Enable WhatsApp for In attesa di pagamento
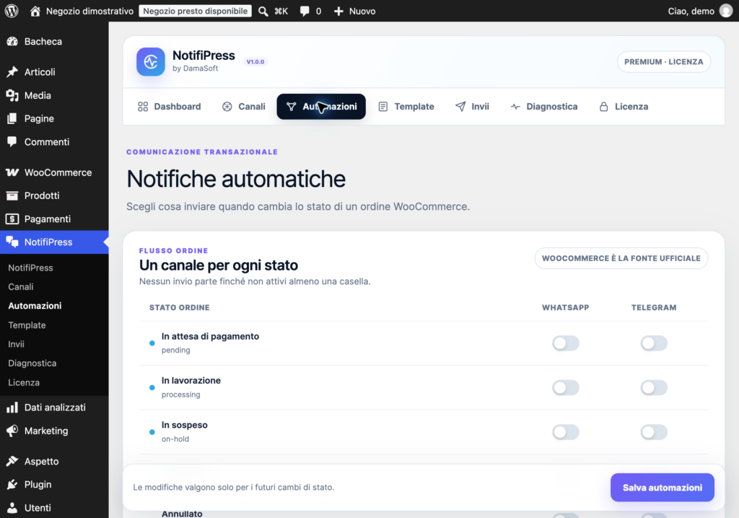The height and width of the screenshot is (518, 739). [566, 343]
